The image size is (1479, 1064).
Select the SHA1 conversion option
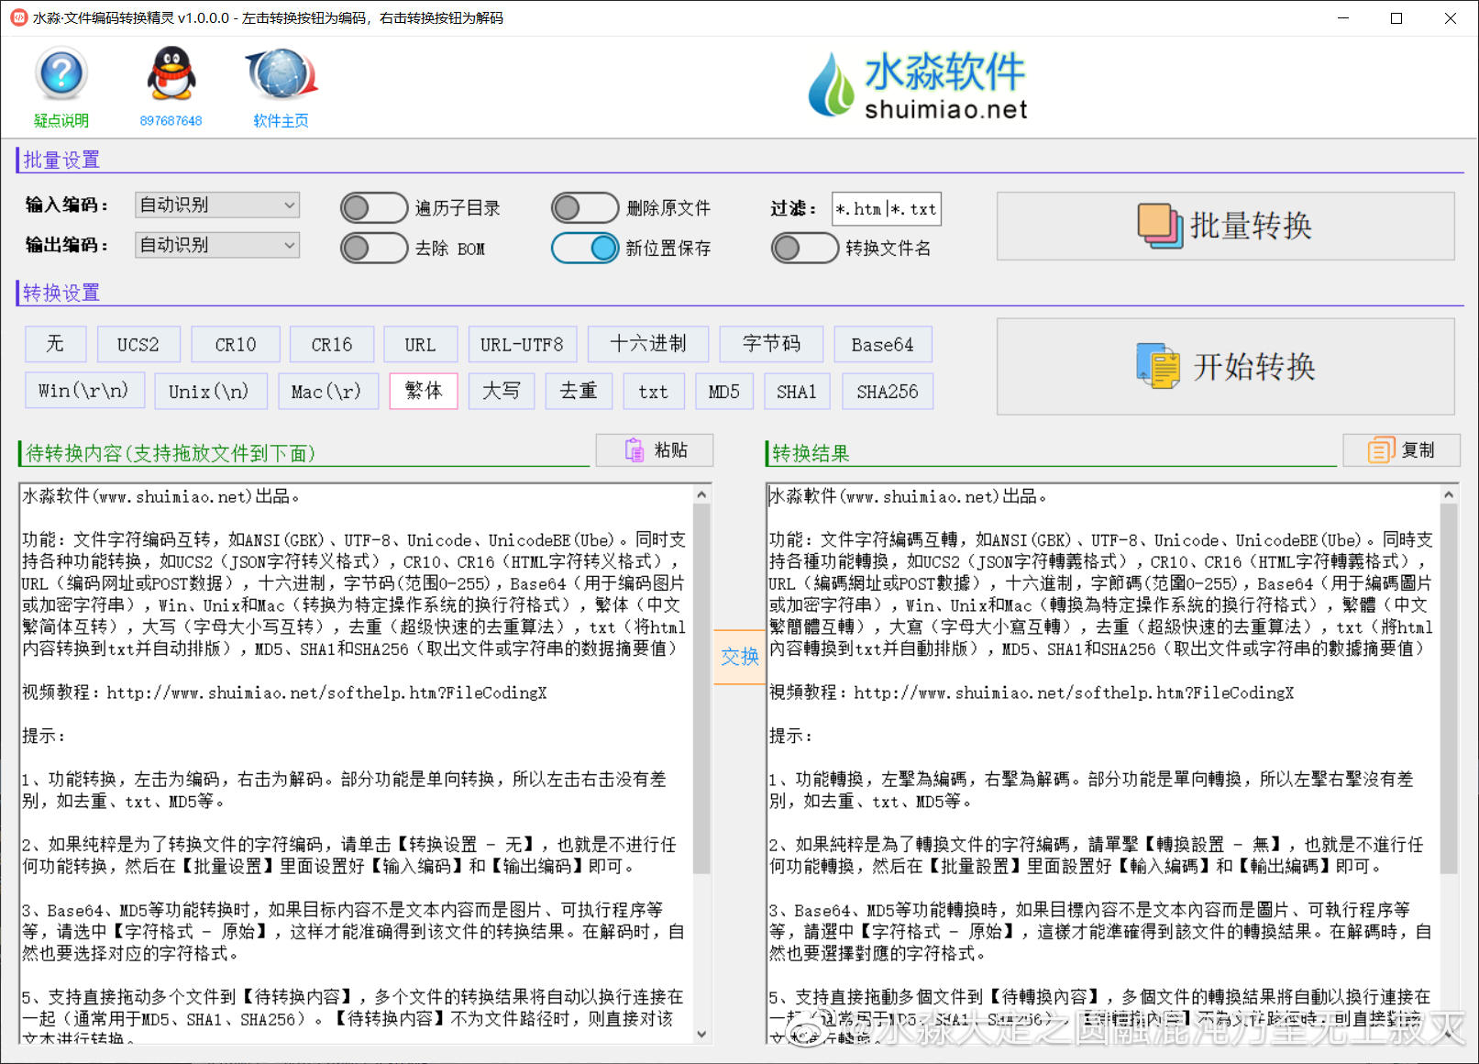point(797,392)
